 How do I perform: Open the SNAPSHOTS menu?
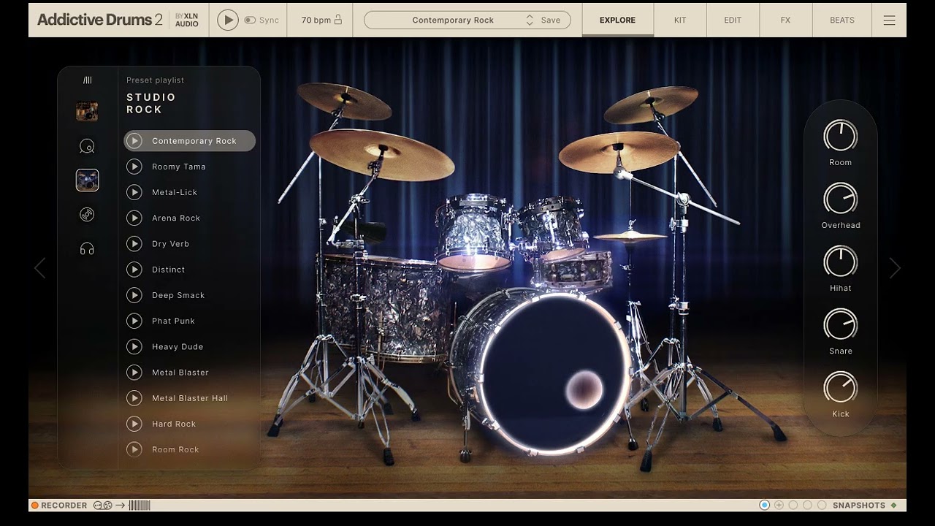click(x=859, y=506)
